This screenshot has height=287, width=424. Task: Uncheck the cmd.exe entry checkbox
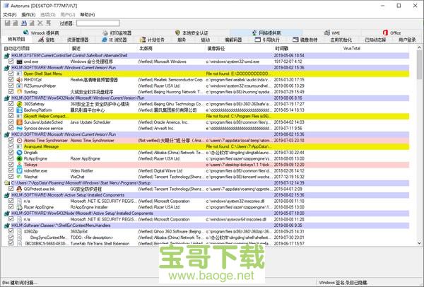point(11,61)
